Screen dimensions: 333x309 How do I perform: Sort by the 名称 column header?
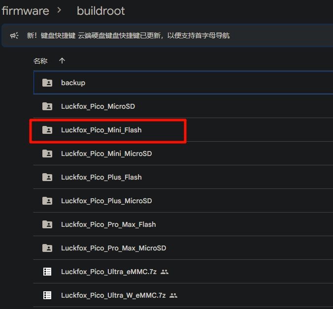40,61
